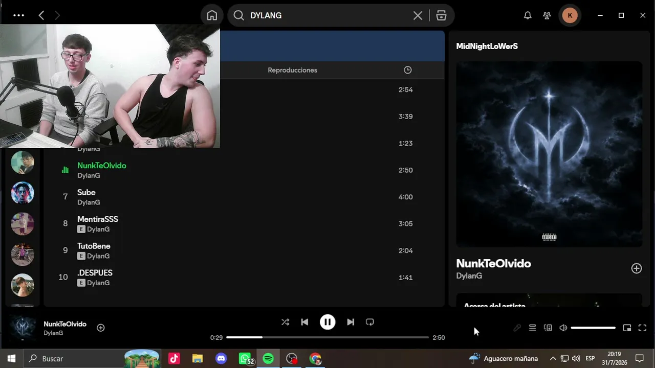This screenshot has width=655, height=368.
Task: Open the NunkTeOlvido title in the side panel
Action: click(x=493, y=263)
